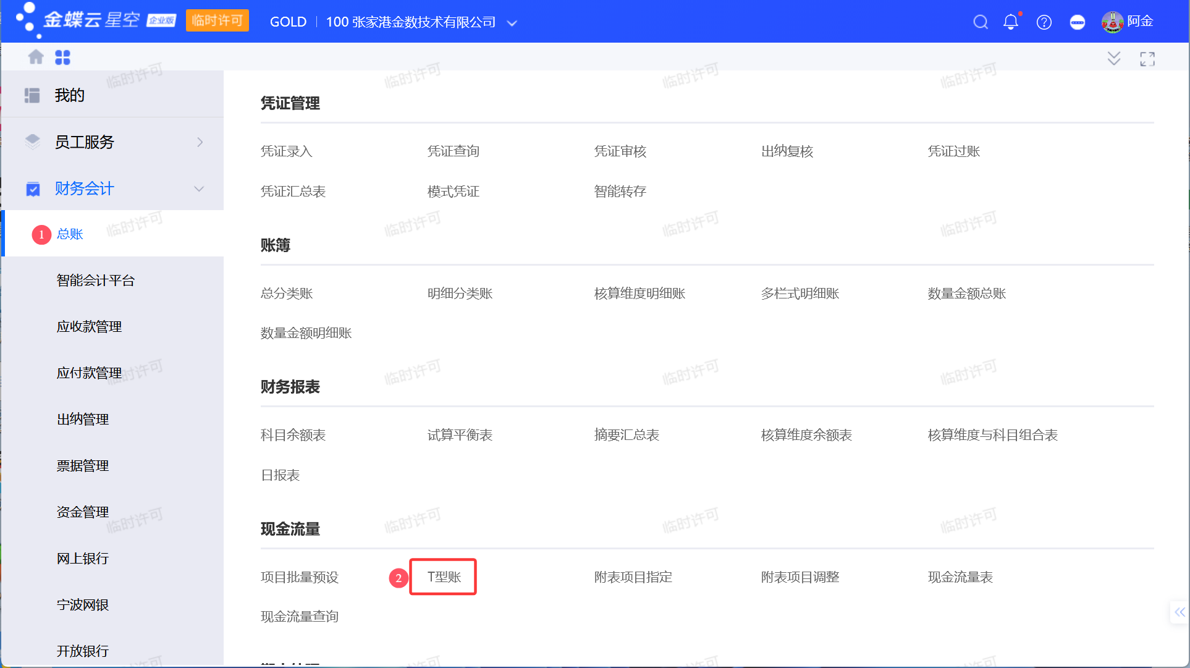Click the search magnifier icon

980,22
